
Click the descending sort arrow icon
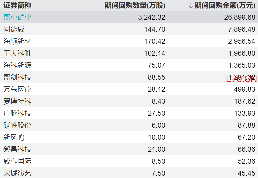click(190, 5)
